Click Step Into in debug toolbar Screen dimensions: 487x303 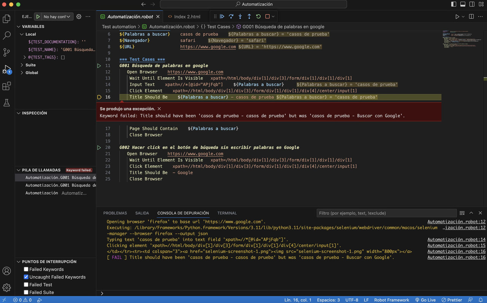pyautogui.click(x=240, y=16)
